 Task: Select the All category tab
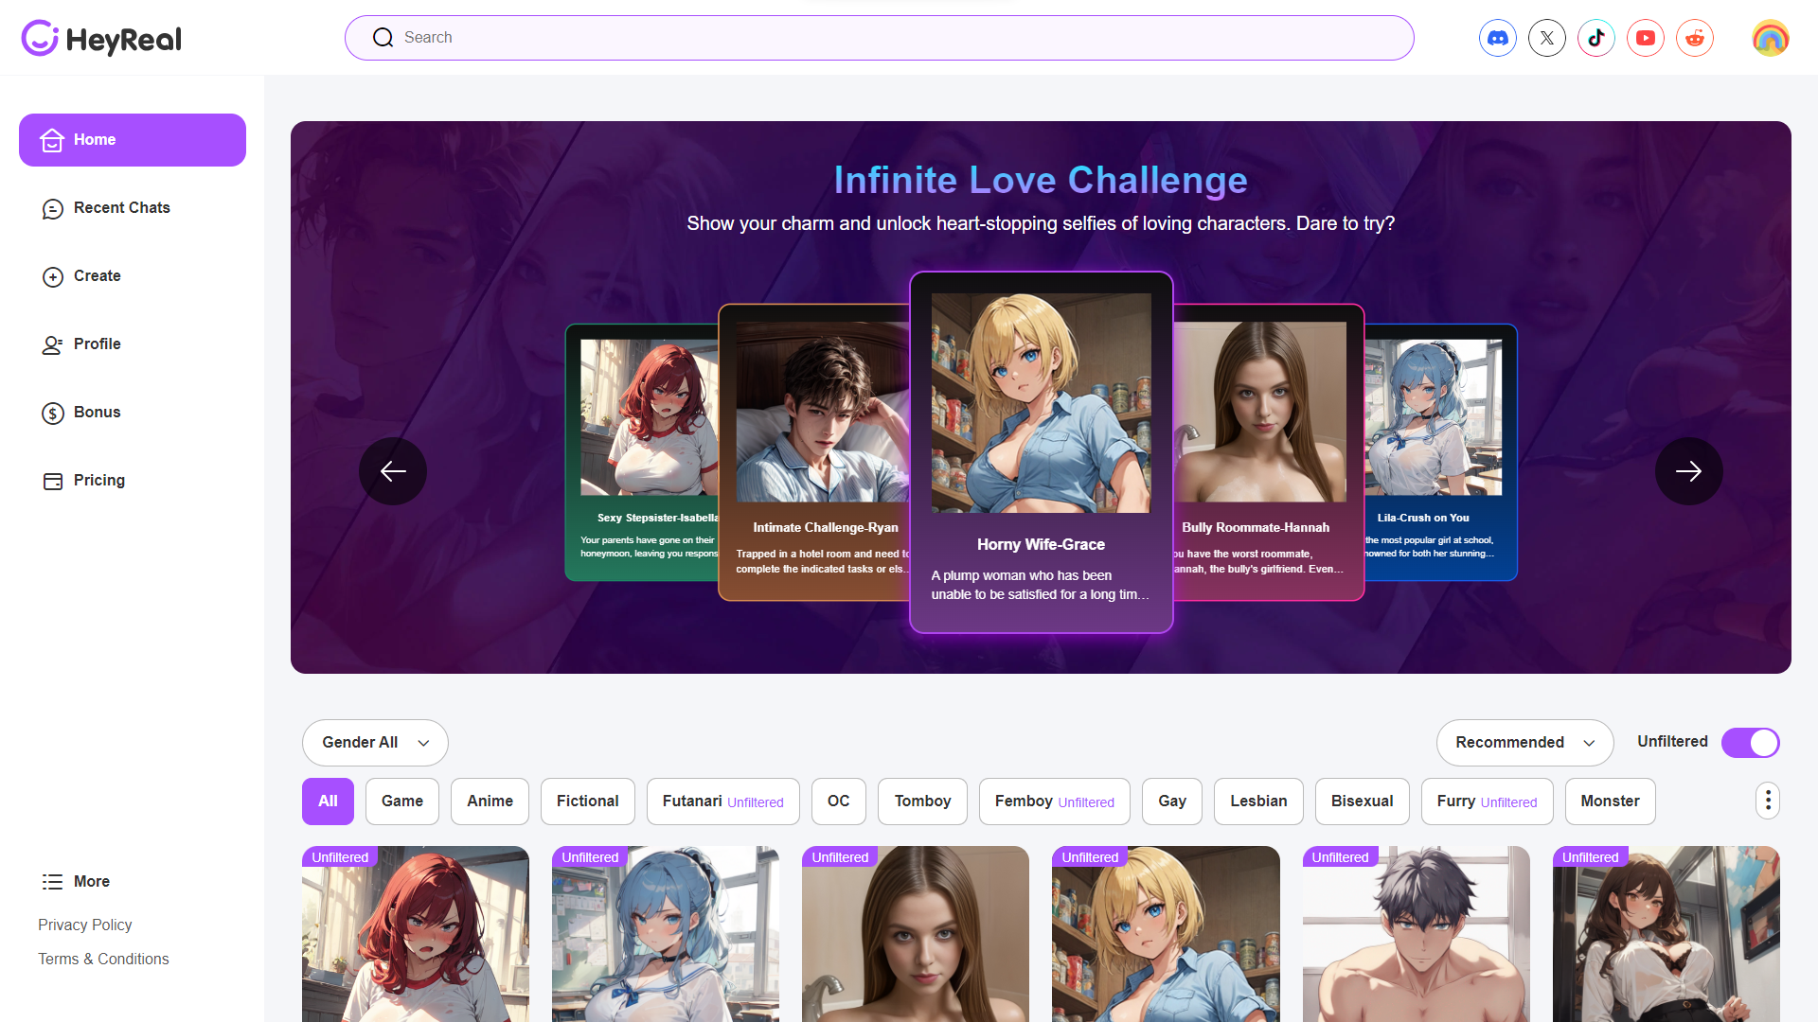coord(328,802)
